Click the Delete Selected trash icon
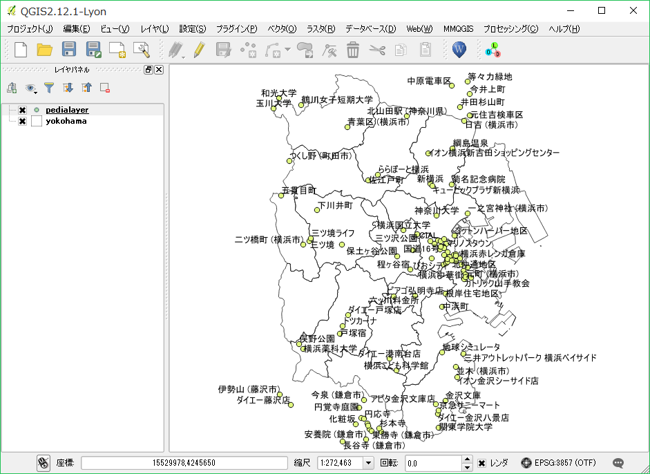Screen dimensions: 650x474 (x=353, y=50)
